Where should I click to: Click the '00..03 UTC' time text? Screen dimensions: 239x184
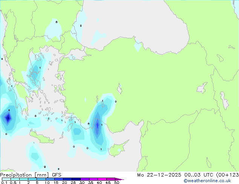tap(198, 175)
